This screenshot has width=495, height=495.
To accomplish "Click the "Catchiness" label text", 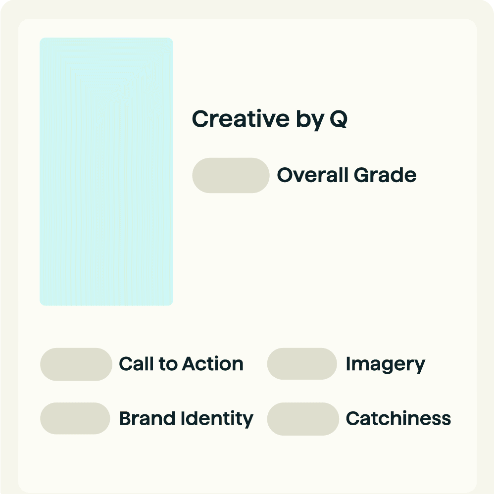I will [x=398, y=419].
